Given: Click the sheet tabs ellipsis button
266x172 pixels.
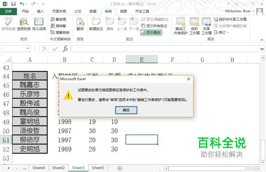Looking at the screenshot, I should [25, 168].
